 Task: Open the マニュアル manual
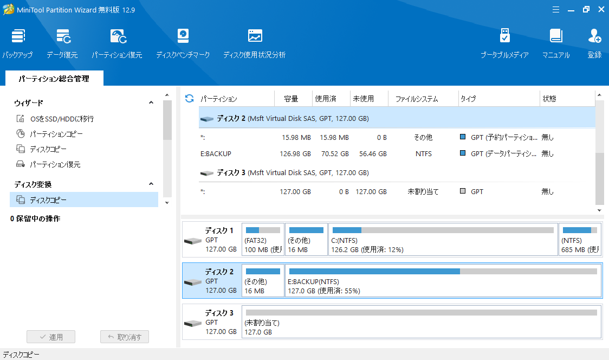tap(556, 43)
